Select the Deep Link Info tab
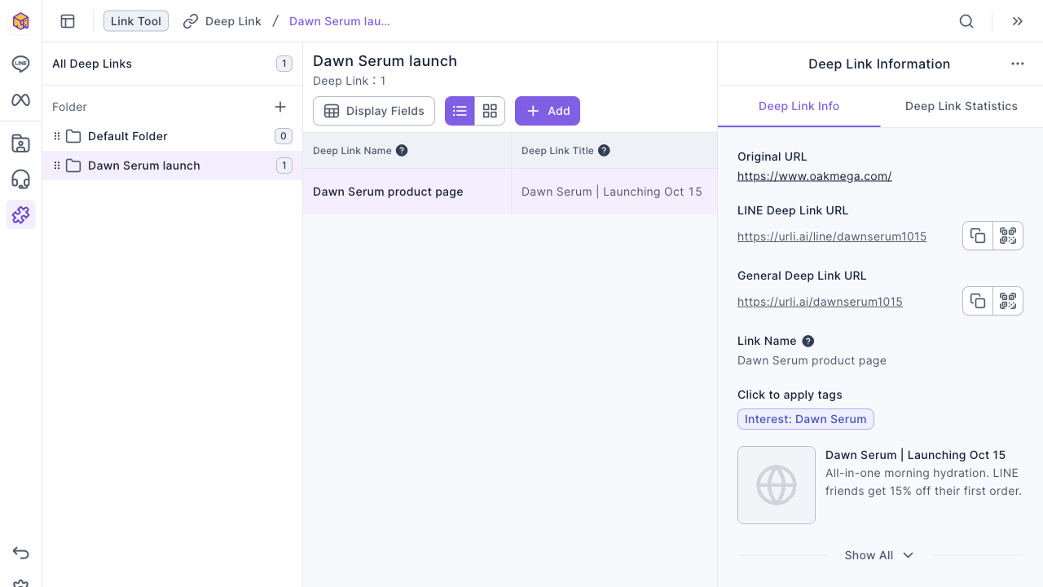 pyautogui.click(x=799, y=106)
